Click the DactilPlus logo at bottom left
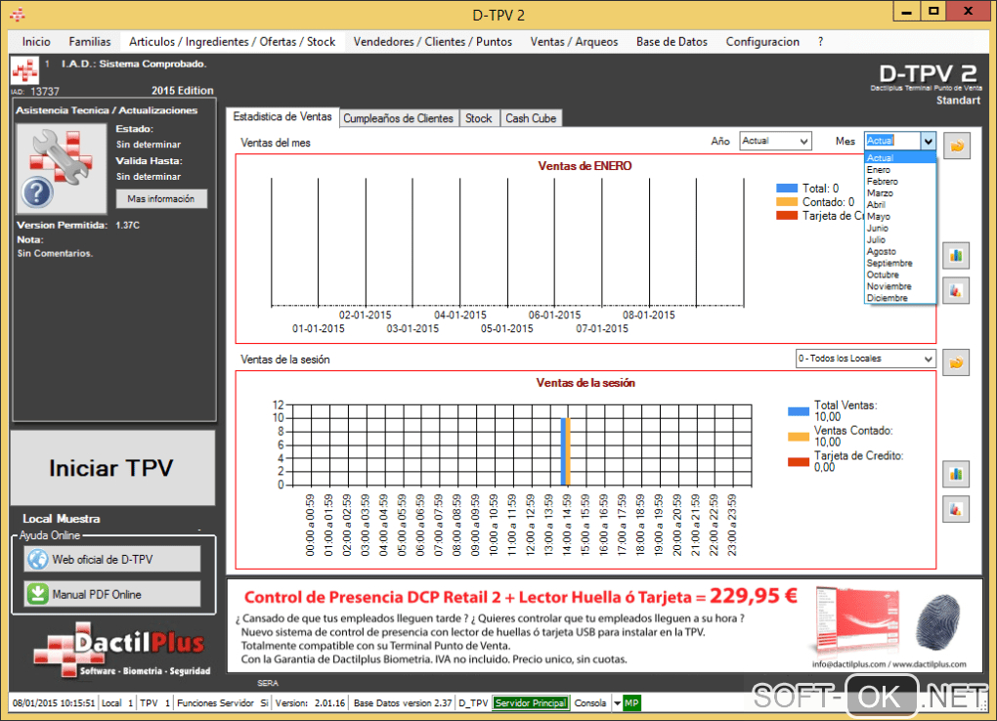997x721 pixels. [121, 650]
